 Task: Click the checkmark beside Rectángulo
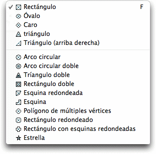10,7
